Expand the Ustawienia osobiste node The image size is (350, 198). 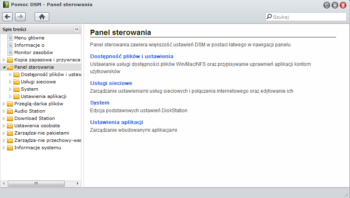(x=4, y=126)
